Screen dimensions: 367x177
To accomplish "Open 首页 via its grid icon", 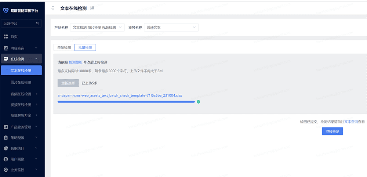I will click(6, 37).
